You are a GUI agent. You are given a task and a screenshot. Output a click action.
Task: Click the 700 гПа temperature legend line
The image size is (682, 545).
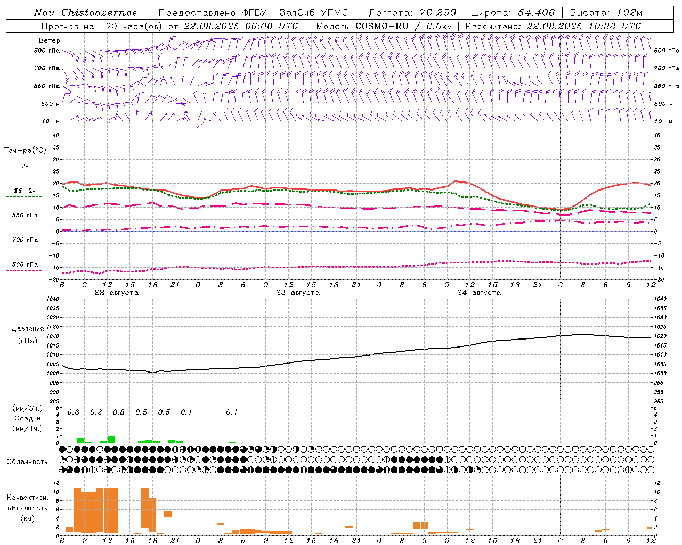(x=25, y=246)
